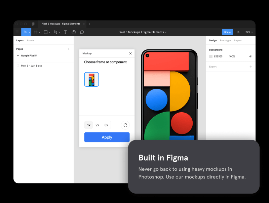The image size is (269, 203).
Task: Select the Pen tool
Action: [x=55, y=32]
